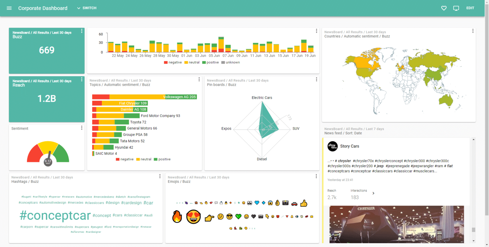489x247 pixels.
Task: Click the #classiccar hashtag in the cloud
Action: (x=133, y=215)
